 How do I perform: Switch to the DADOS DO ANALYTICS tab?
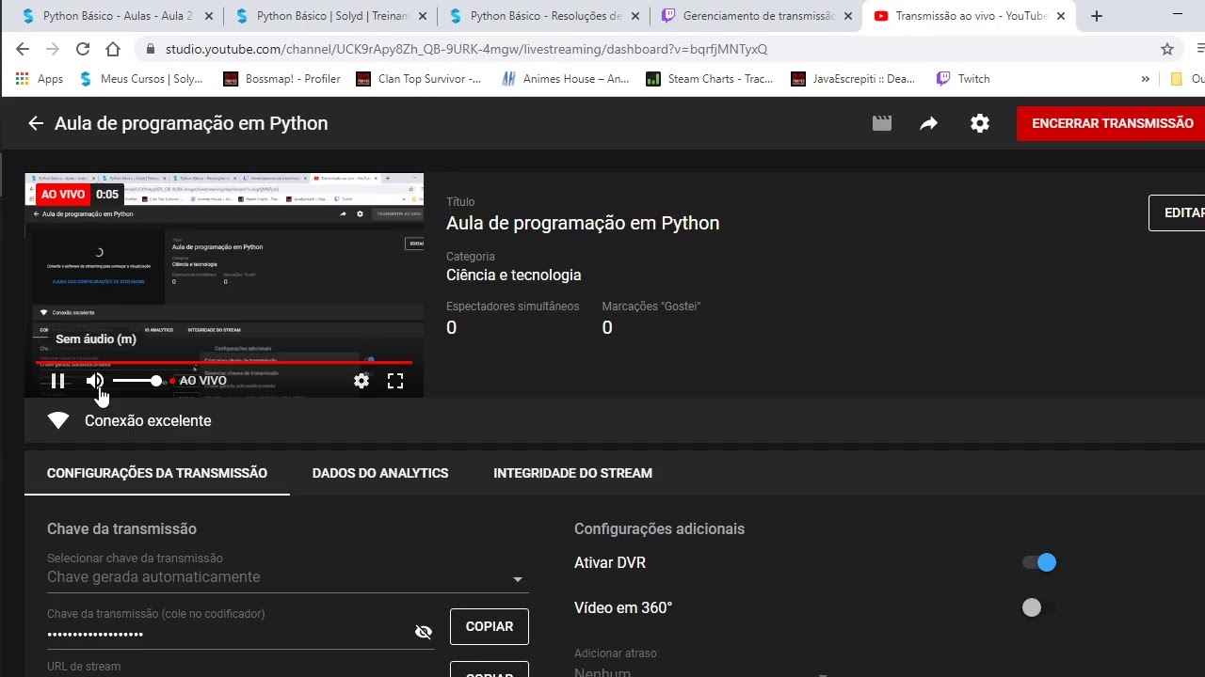click(x=380, y=473)
